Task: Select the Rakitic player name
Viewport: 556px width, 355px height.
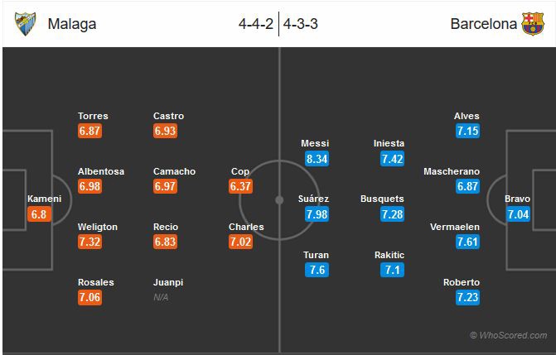Action: pos(389,255)
